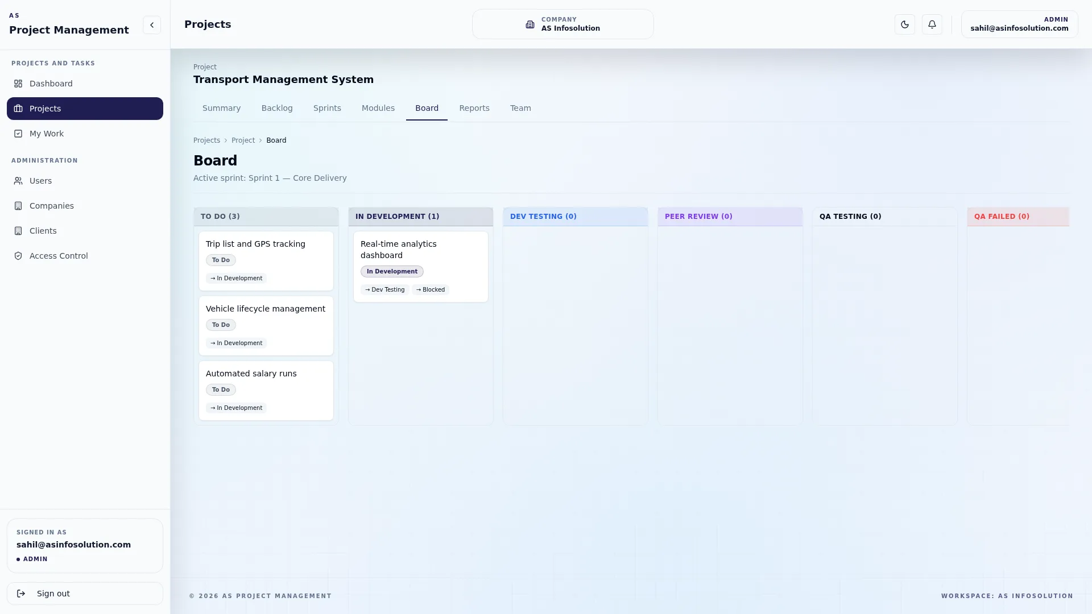Click the signed-in email in sidebar footer
The image size is (1092, 614).
tap(73, 545)
